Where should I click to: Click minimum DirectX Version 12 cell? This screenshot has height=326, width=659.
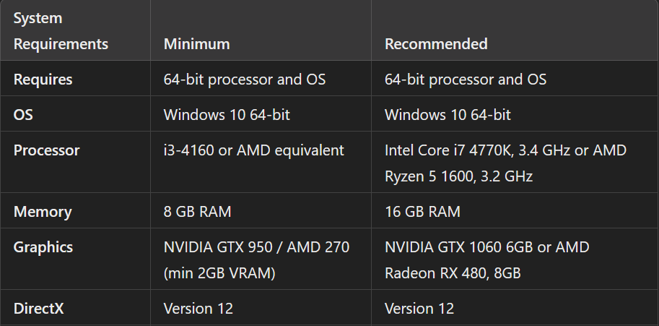point(198,309)
